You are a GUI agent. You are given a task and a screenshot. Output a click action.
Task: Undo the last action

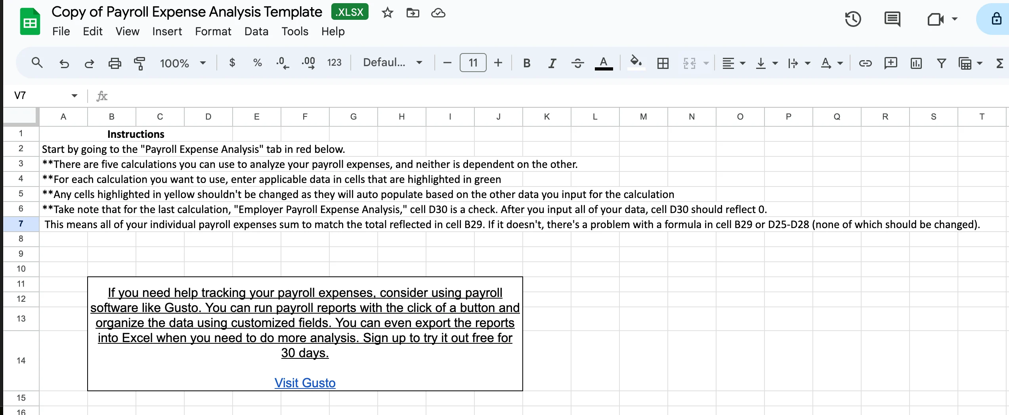64,63
